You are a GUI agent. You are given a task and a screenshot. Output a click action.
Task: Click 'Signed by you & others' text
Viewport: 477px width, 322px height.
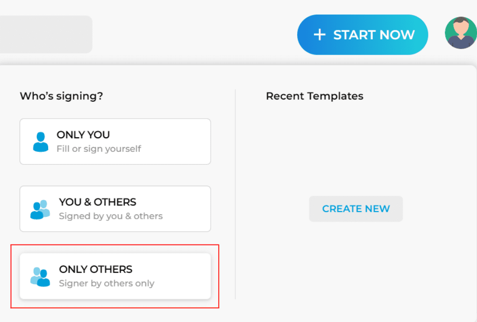111,216
